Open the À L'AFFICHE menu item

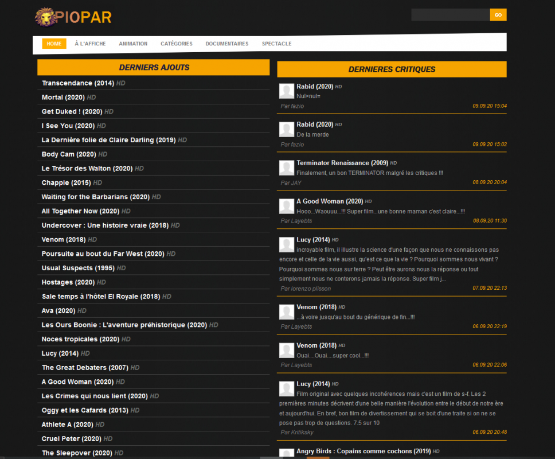[x=90, y=44]
